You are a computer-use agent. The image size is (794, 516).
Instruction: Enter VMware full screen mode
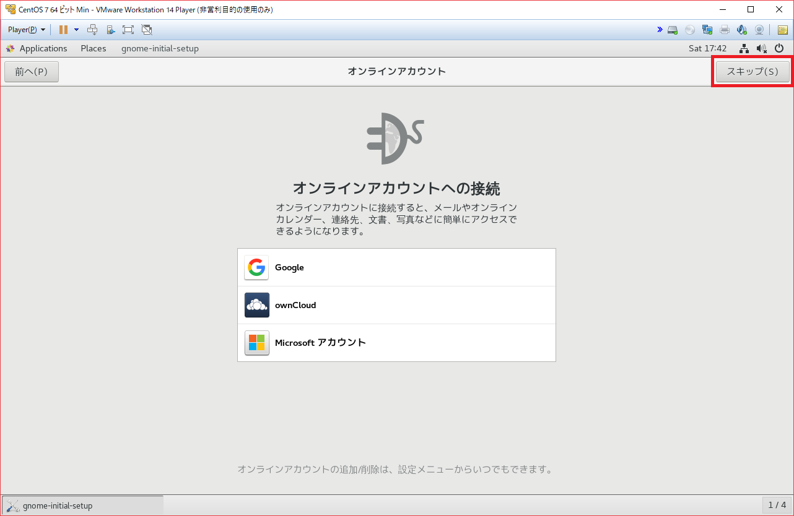pos(128,30)
